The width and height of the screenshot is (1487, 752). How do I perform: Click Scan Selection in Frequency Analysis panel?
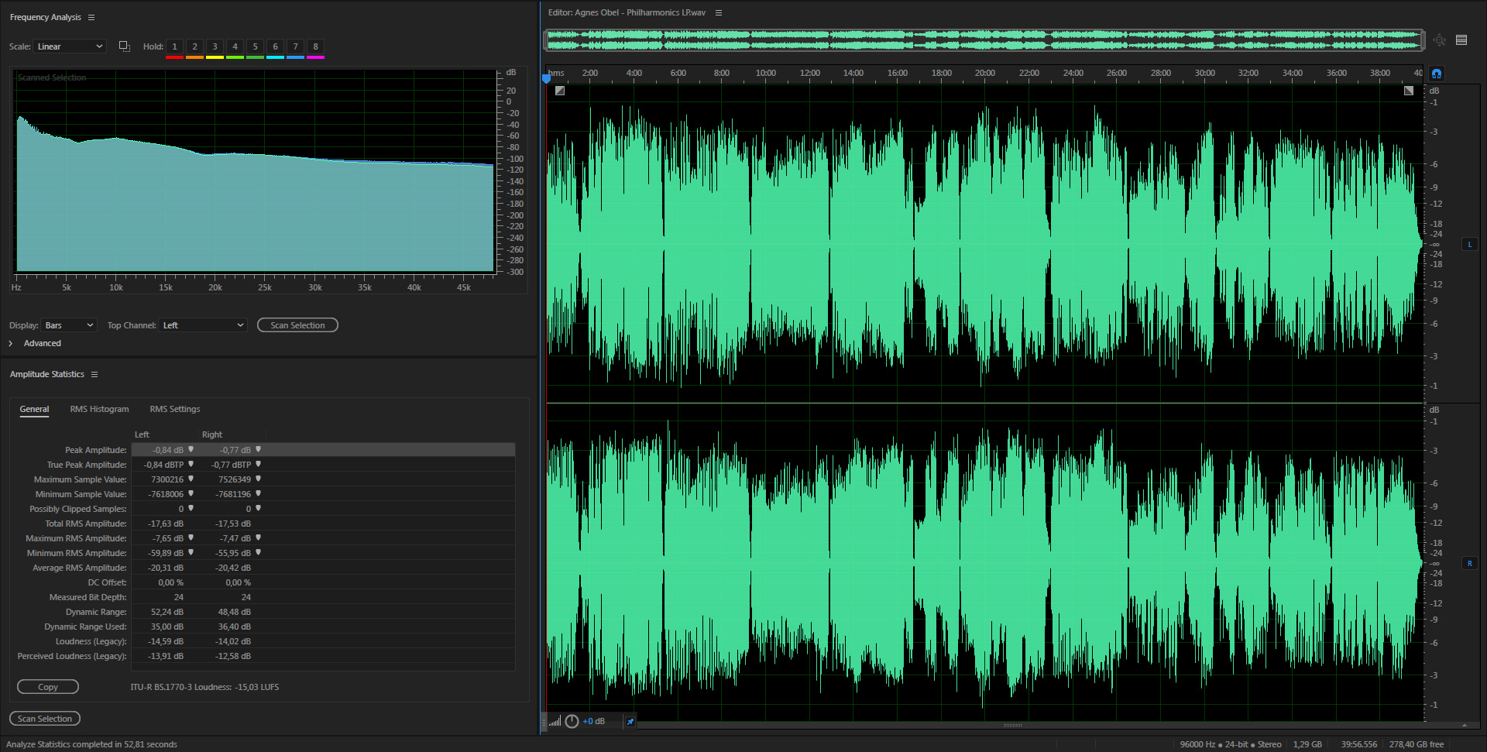click(297, 325)
